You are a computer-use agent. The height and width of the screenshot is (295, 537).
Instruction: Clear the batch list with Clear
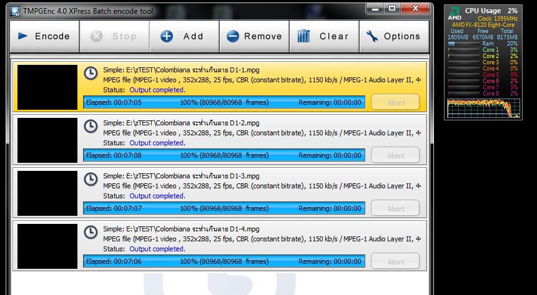(324, 36)
